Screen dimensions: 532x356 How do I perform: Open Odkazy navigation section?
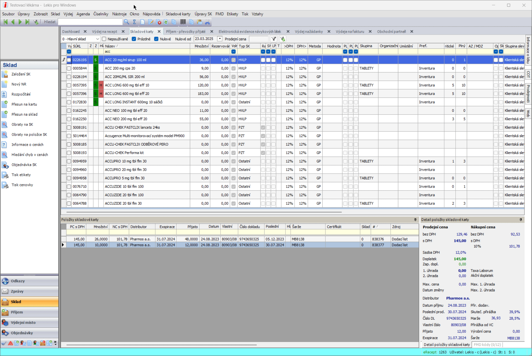click(29, 281)
